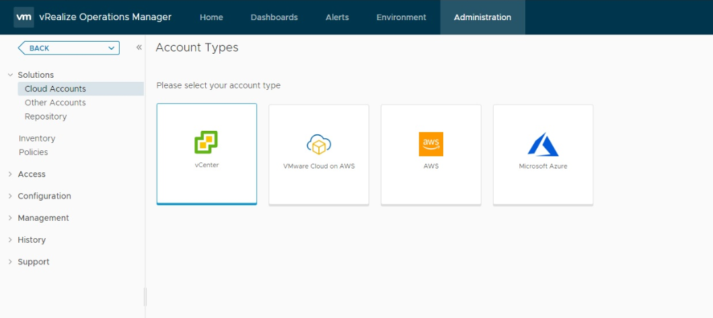
Task: Switch to the Dashboards tab
Action: 274,17
